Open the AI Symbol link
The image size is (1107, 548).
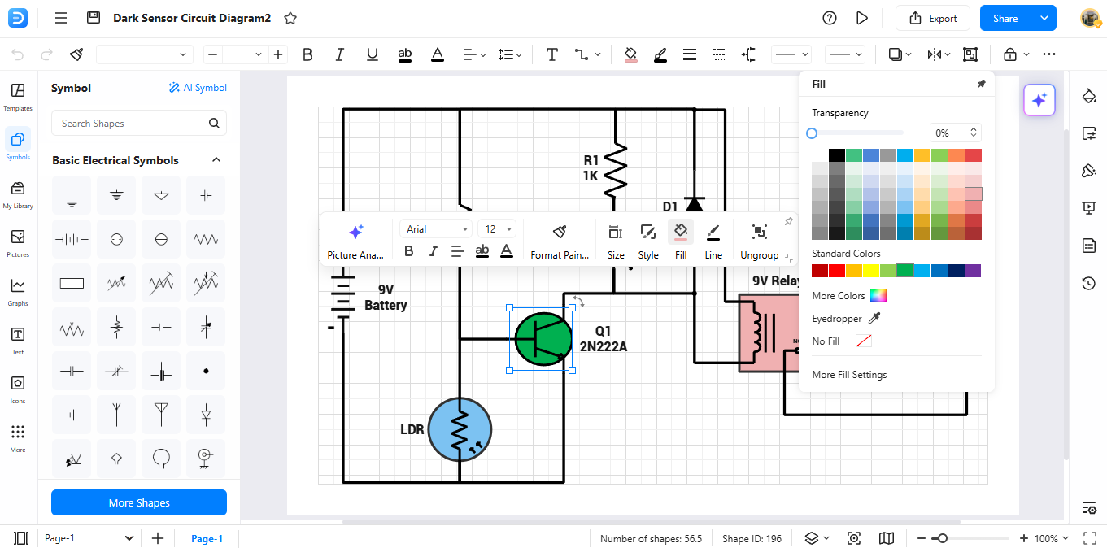(198, 88)
